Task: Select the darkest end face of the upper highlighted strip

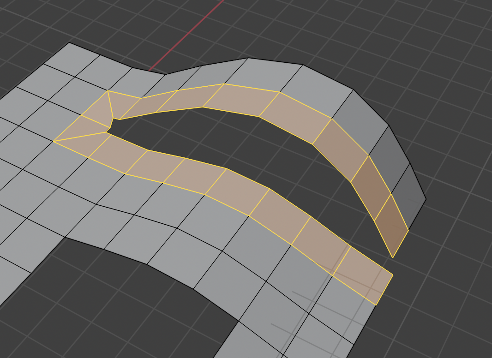Action: click(x=391, y=225)
